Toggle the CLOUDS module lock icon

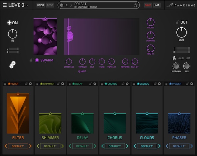point(155,84)
